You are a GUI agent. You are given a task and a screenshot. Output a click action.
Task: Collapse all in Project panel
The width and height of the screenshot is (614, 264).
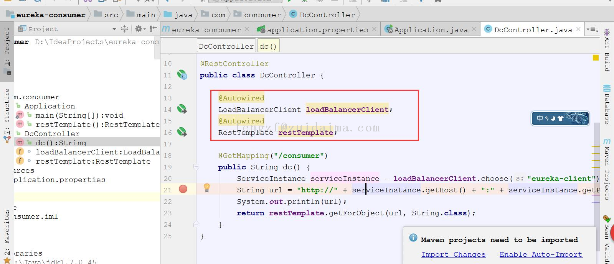(124, 29)
